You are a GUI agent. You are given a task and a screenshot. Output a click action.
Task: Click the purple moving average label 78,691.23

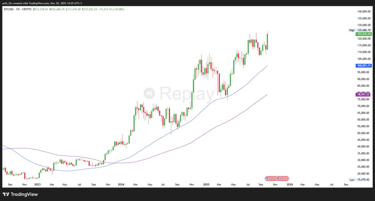click(362, 94)
